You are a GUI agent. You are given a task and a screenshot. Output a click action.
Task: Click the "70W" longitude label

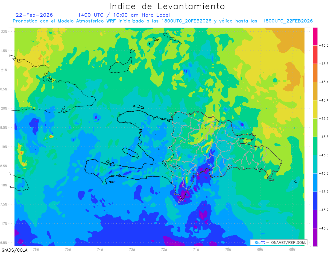[228, 249]
